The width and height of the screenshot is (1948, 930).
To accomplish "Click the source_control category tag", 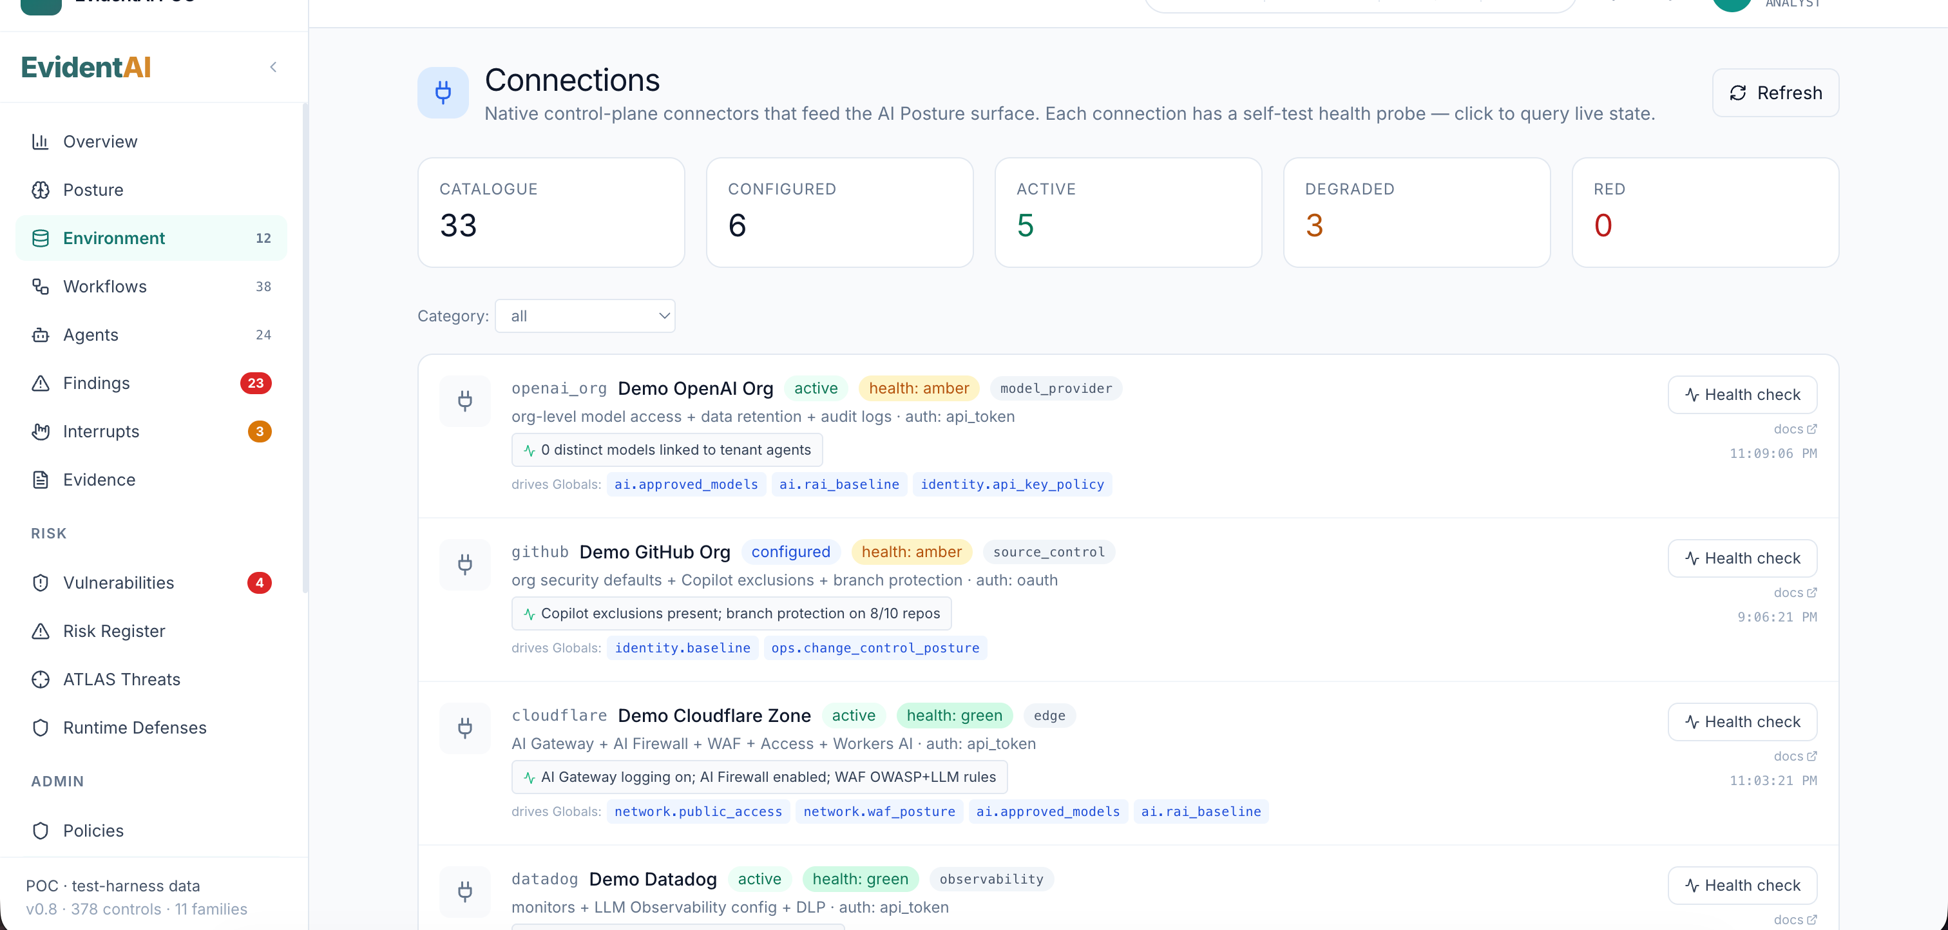I will 1048,553.
